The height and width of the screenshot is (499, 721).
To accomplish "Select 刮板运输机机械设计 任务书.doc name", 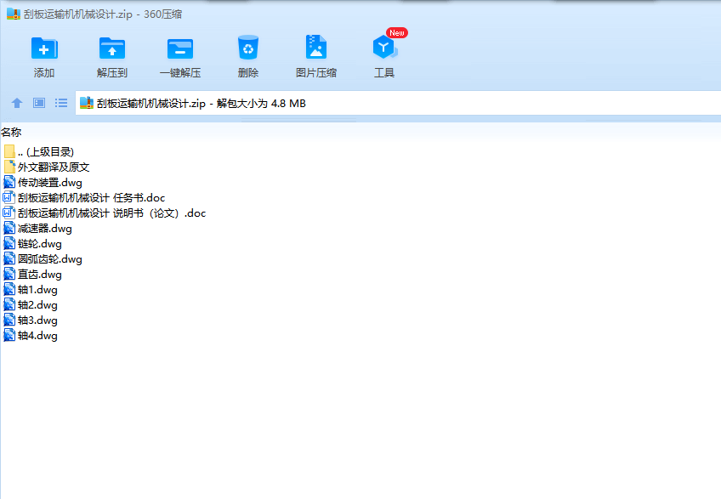I will coord(91,198).
